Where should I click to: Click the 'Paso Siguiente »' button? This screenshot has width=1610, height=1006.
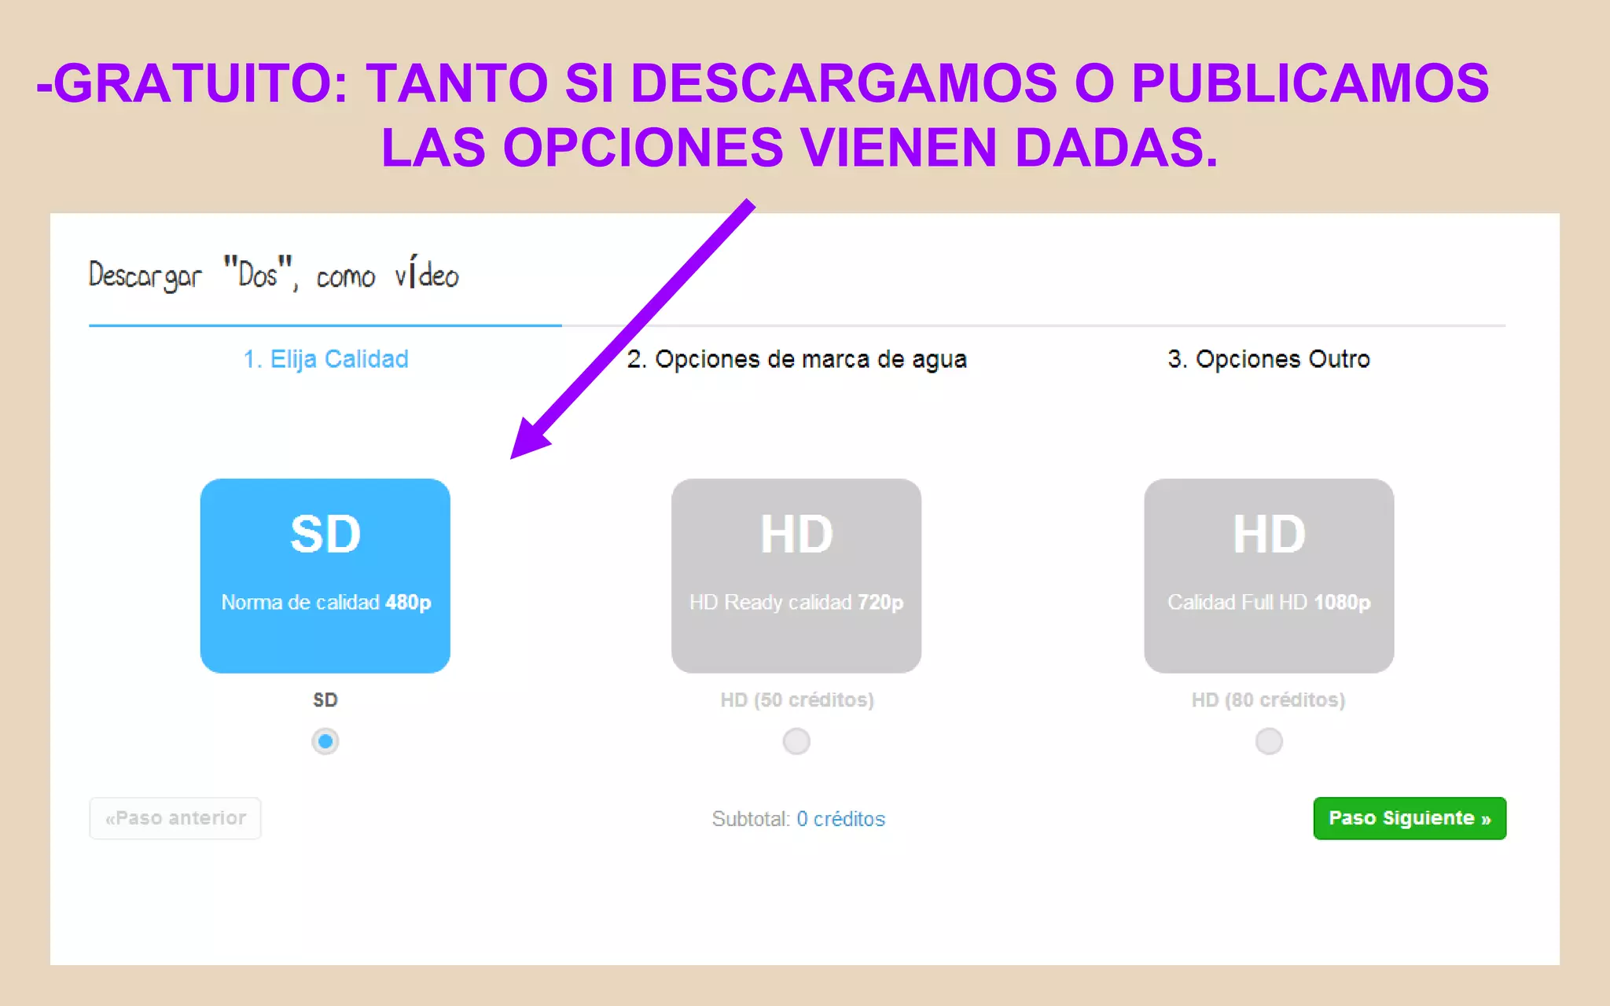[x=1410, y=818]
